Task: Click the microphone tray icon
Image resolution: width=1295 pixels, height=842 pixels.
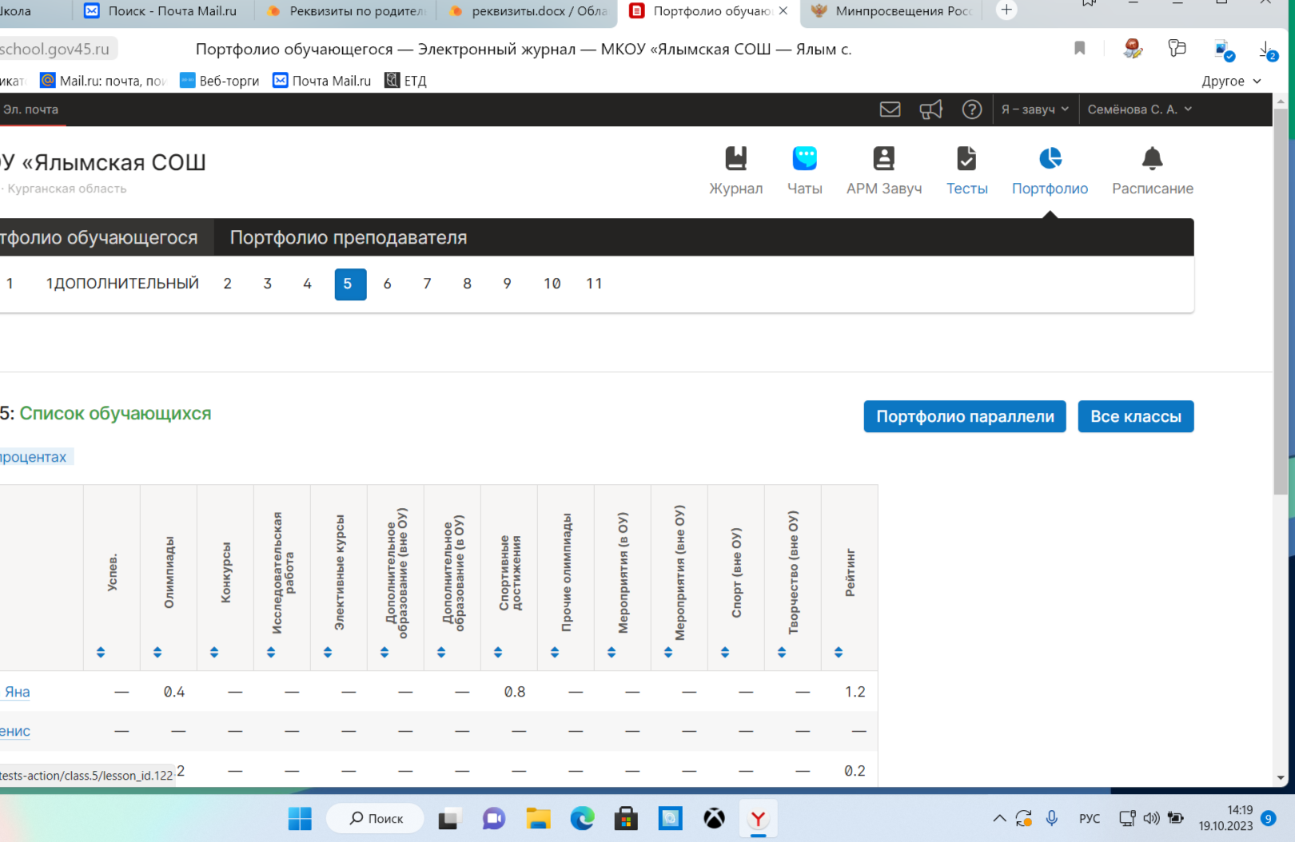Action: [1052, 818]
